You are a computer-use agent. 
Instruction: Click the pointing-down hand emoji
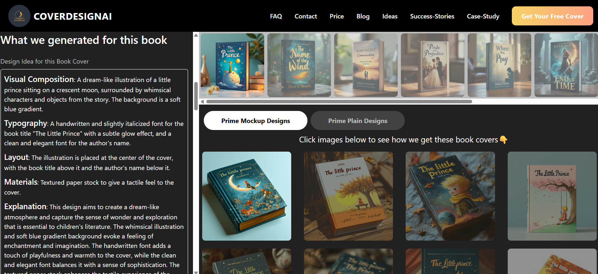coord(503,140)
